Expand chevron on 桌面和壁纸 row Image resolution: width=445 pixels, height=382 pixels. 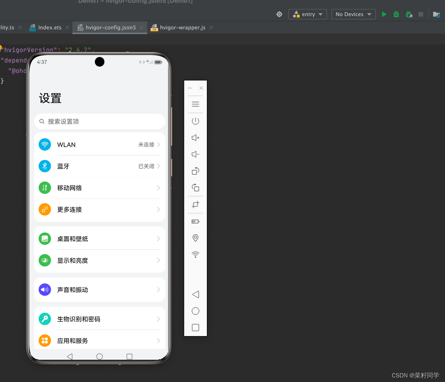coord(159,239)
